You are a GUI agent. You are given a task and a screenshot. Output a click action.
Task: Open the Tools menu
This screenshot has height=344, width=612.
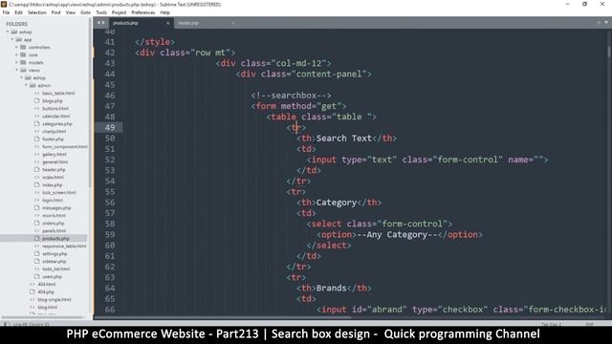pos(101,12)
